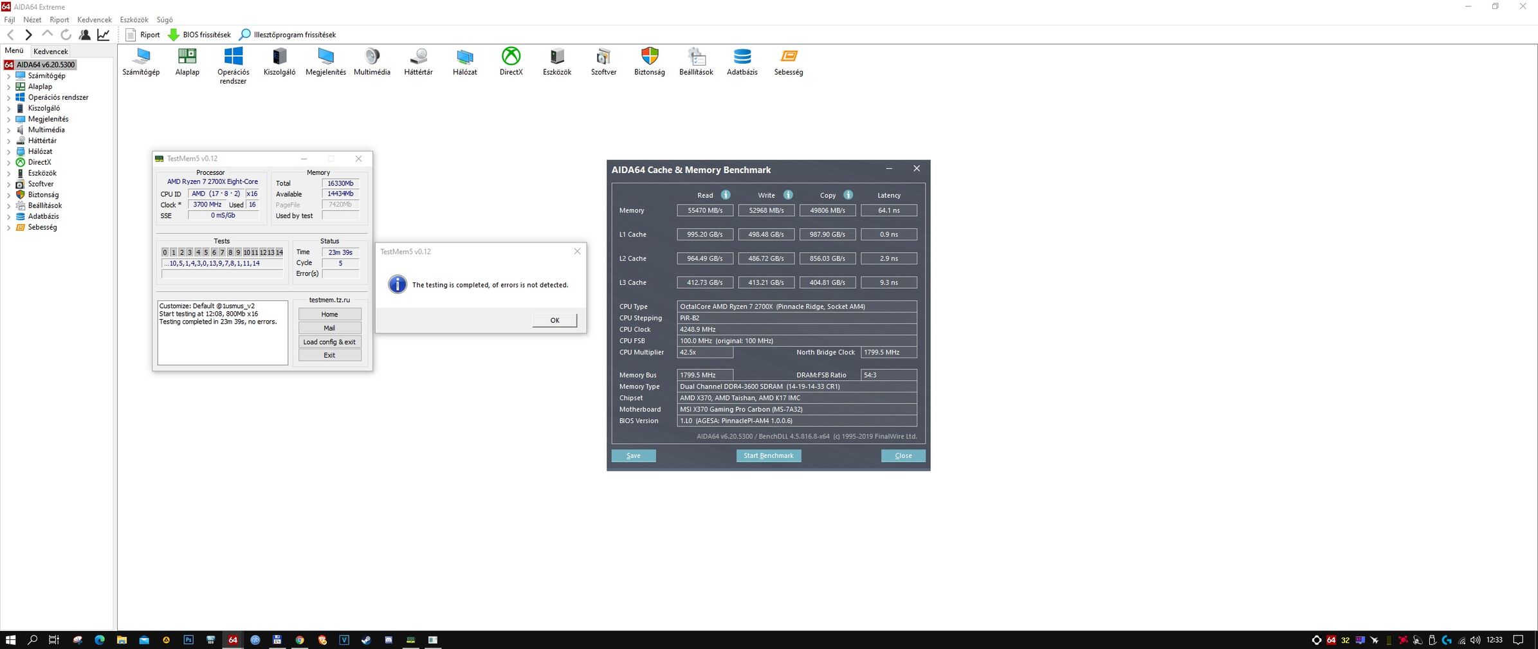Select AIDA64 v6.20.5300 root tree item

click(x=40, y=65)
